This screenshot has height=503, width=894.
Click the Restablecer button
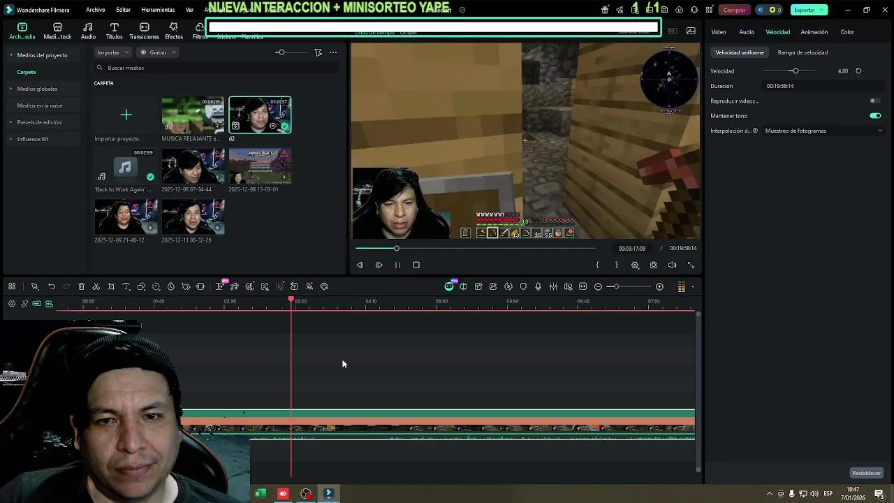tap(866, 473)
